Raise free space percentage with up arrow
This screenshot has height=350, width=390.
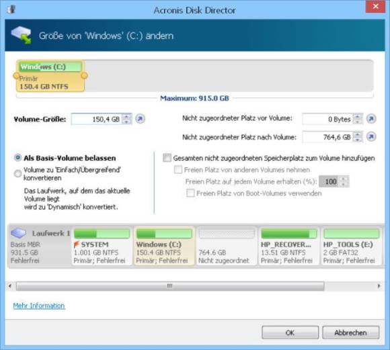[344, 179]
